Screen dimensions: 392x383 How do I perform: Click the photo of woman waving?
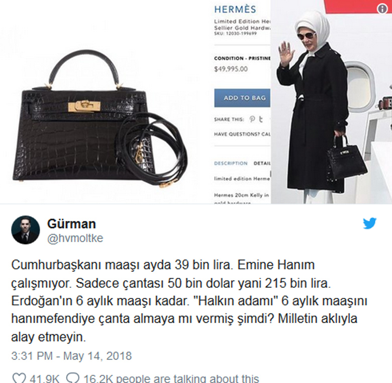[332, 102]
